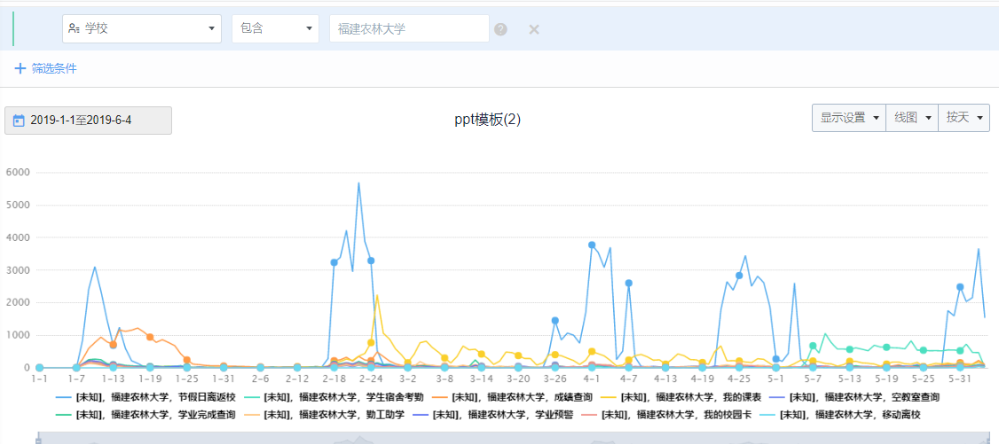The image size is (999, 444).
Task: Click the help question mark icon
Action: click(x=500, y=29)
